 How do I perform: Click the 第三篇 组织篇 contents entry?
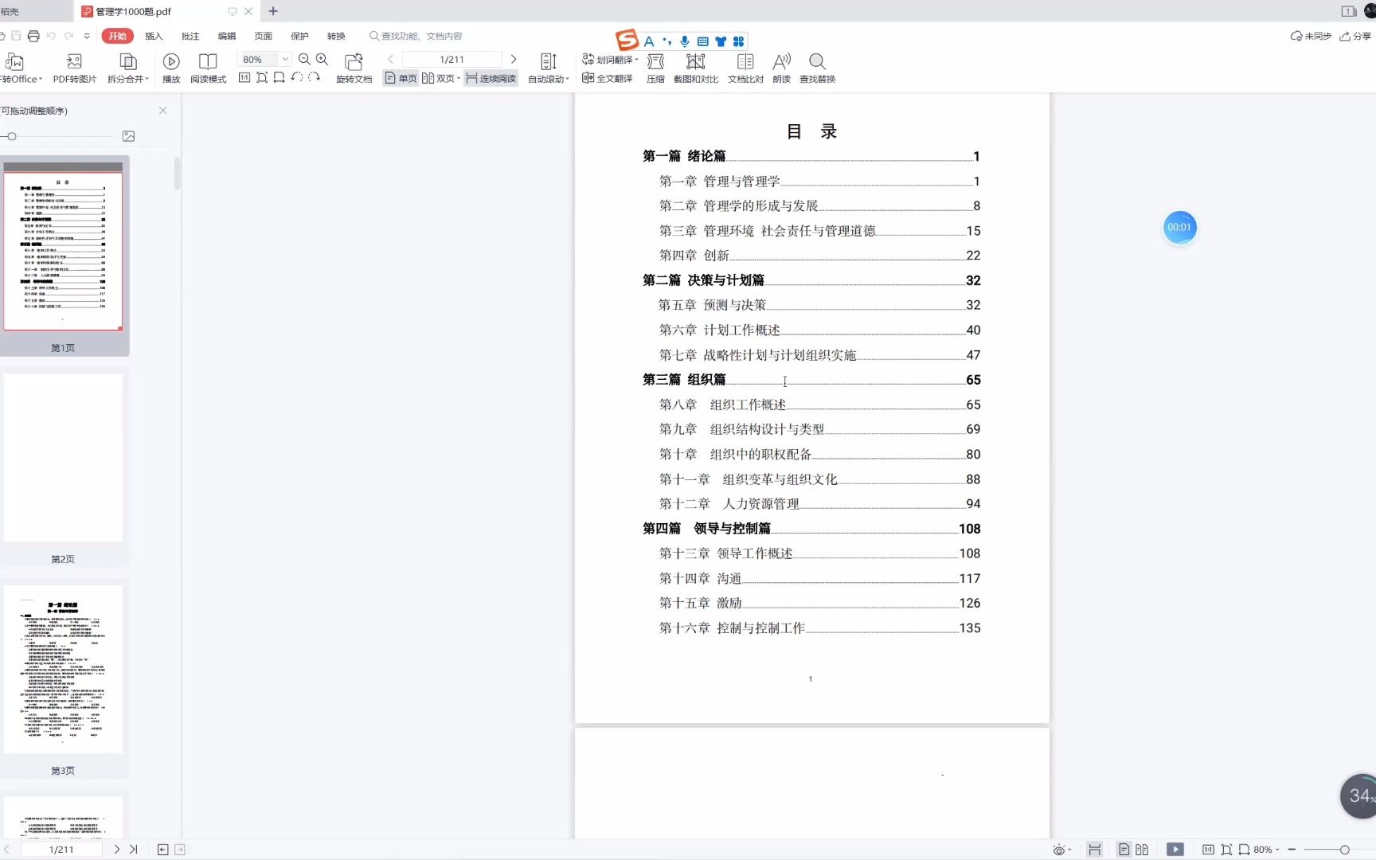(x=811, y=380)
